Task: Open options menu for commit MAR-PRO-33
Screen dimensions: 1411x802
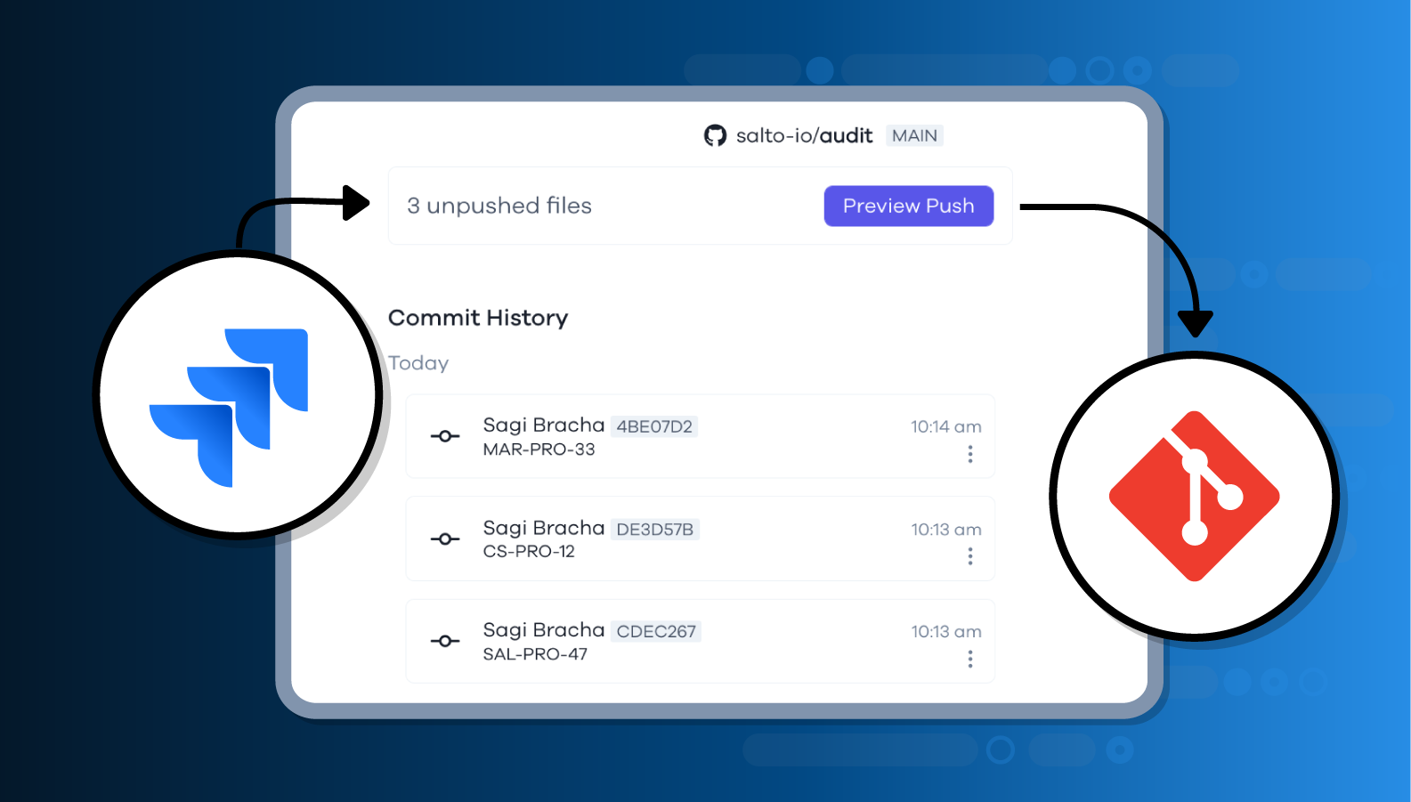Action: pyautogui.click(x=969, y=454)
